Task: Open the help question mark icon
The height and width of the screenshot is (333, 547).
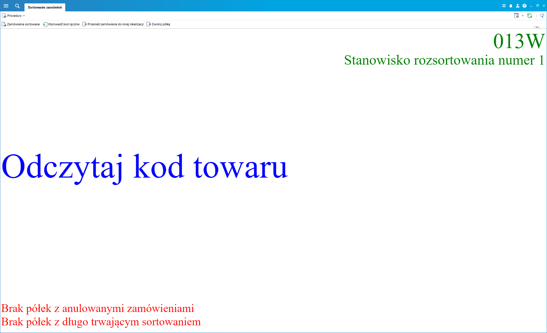Action: click(x=524, y=6)
